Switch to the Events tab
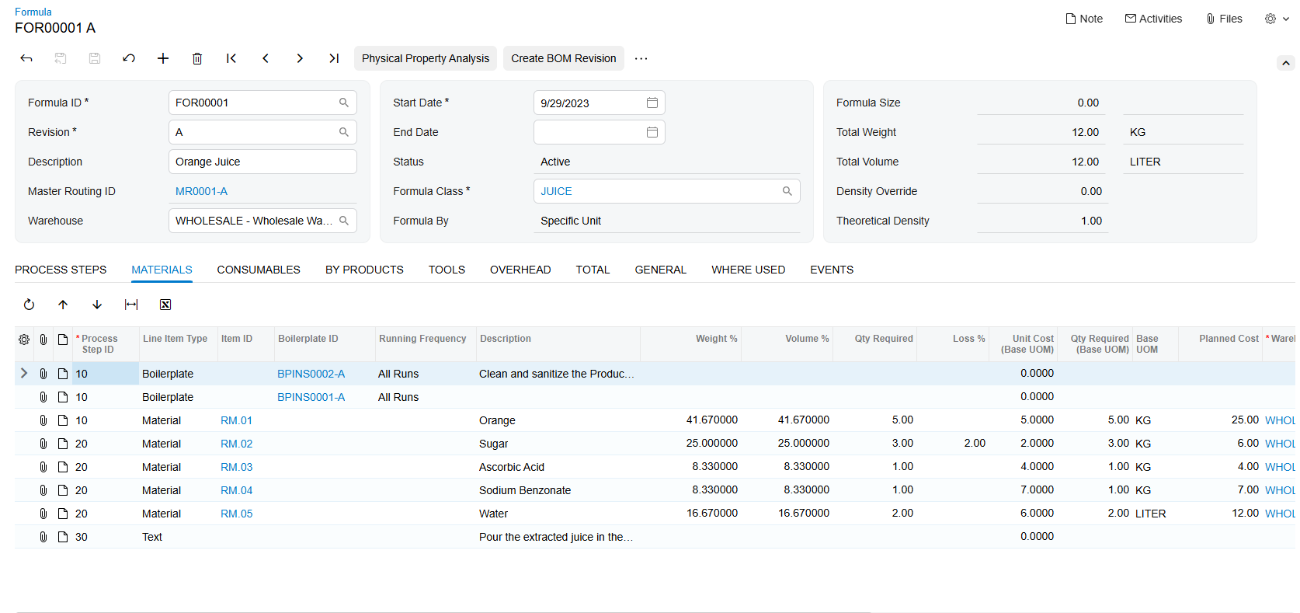Viewport: 1300px width, 613px height. tap(832, 270)
